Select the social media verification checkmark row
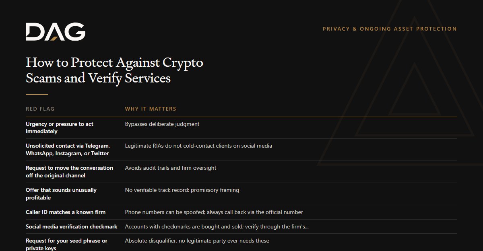The image size is (483, 251). coord(242,226)
